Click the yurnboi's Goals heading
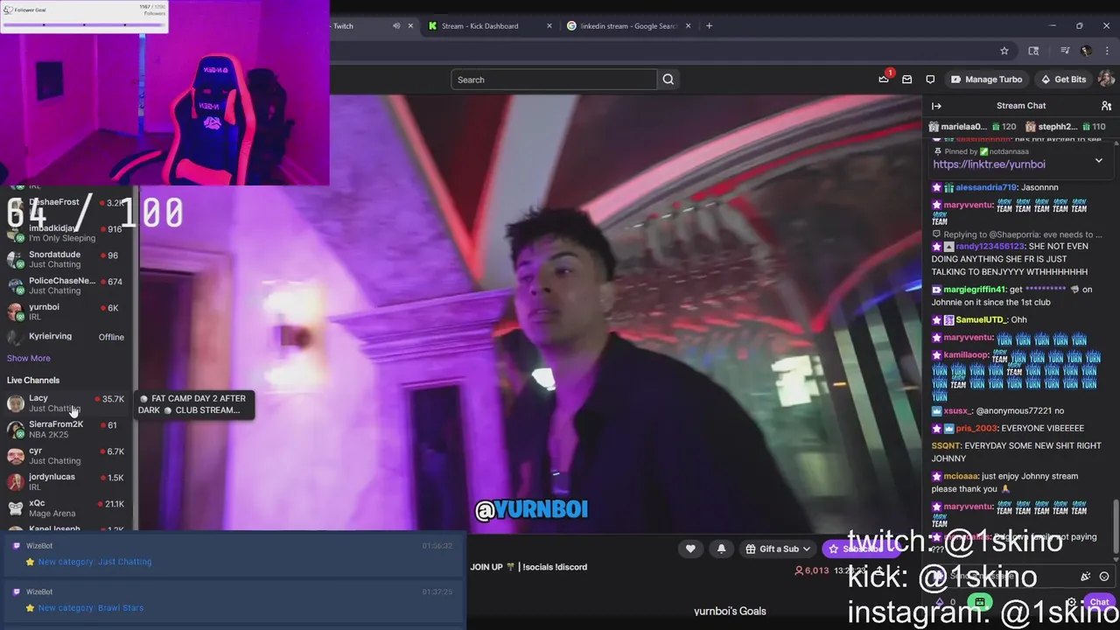The image size is (1120, 630). coord(730,611)
